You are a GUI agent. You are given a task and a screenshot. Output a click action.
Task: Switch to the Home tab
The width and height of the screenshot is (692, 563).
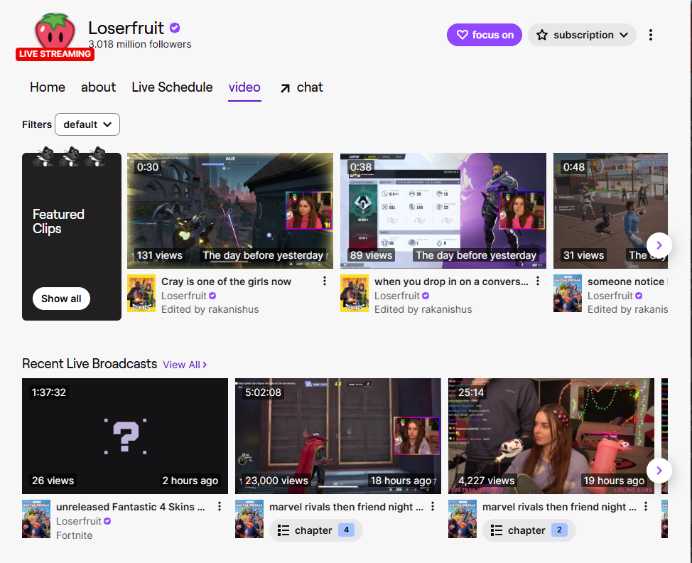click(x=47, y=87)
